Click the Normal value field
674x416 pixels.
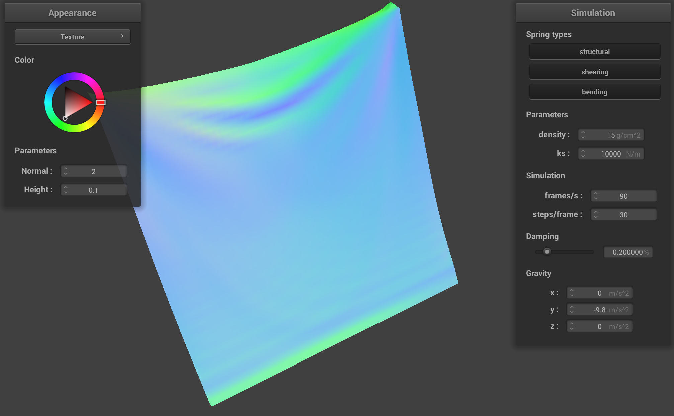point(94,171)
